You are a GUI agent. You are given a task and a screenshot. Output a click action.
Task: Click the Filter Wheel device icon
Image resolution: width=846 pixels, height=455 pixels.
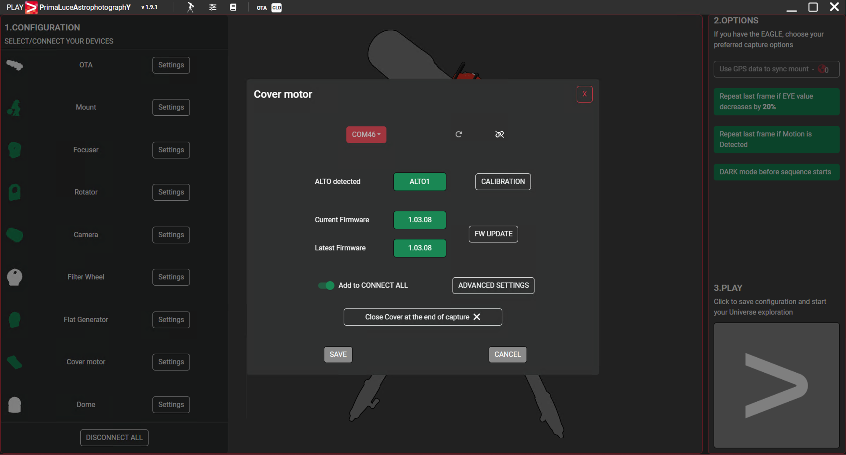(x=15, y=277)
